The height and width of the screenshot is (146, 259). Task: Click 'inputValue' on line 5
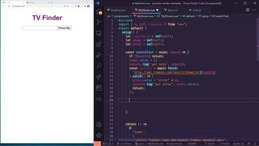[x=141, y=36]
